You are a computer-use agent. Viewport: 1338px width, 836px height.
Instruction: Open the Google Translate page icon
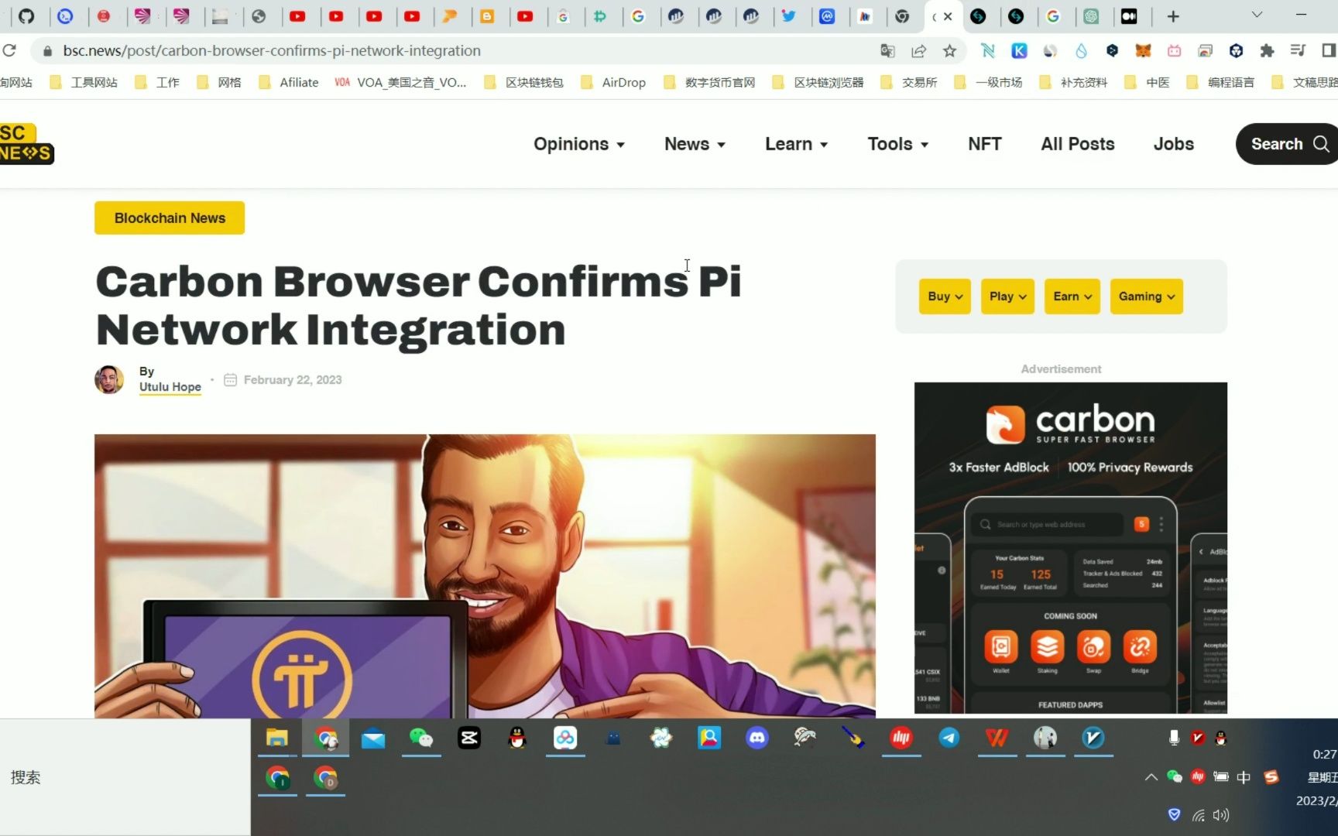[x=887, y=51]
